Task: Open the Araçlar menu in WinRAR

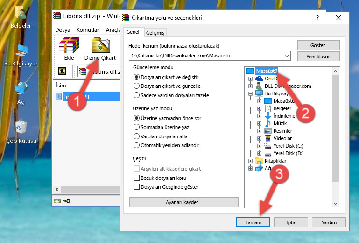Action: tap(113, 30)
